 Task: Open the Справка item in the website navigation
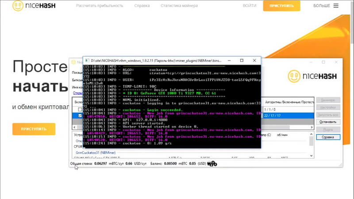142,6
